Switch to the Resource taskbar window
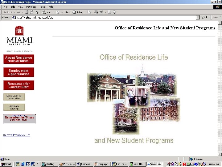222x167 pixels. click(84, 164)
